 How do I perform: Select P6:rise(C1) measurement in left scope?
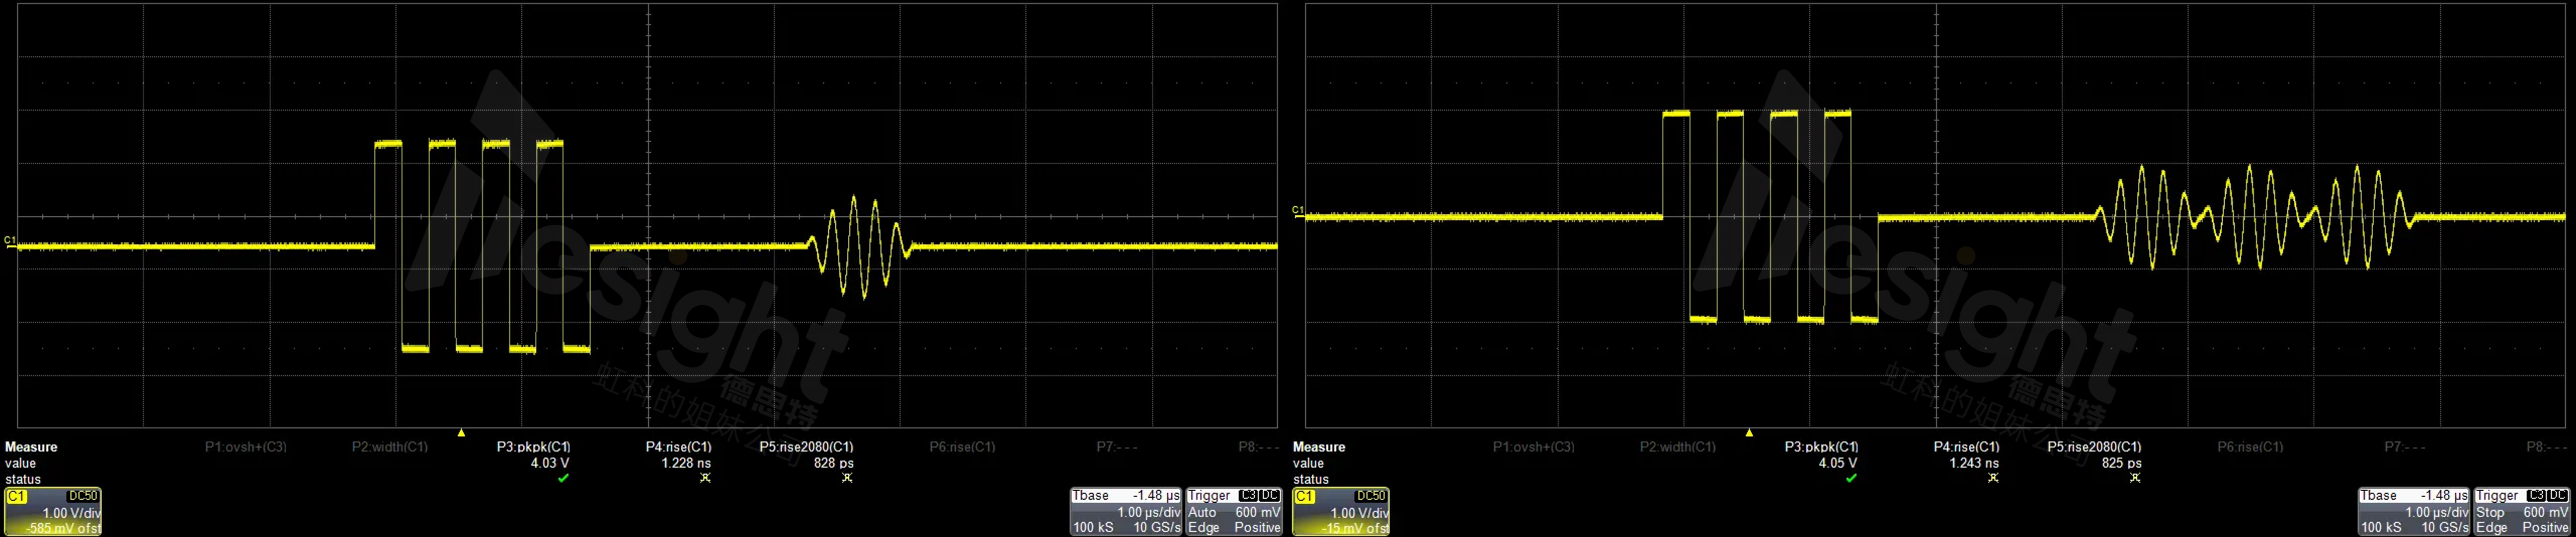[x=963, y=447]
